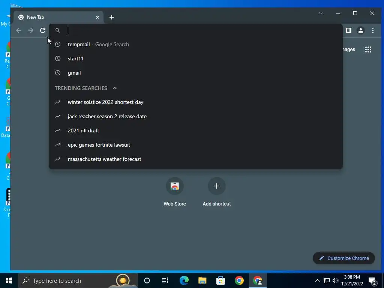
Task: Click the taskbar search box
Action: [x=78, y=280]
